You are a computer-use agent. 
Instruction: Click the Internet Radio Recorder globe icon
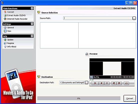[5, 19]
